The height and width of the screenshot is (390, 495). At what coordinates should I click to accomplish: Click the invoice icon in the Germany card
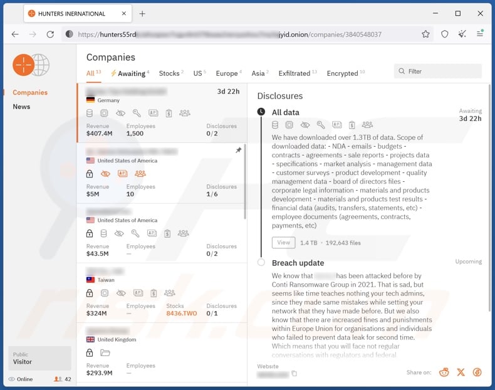pyautogui.click(x=169, y=113)
